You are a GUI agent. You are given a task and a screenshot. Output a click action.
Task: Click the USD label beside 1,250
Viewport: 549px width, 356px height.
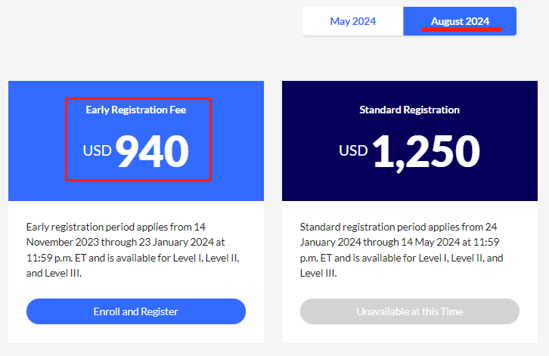click(353, 151)
